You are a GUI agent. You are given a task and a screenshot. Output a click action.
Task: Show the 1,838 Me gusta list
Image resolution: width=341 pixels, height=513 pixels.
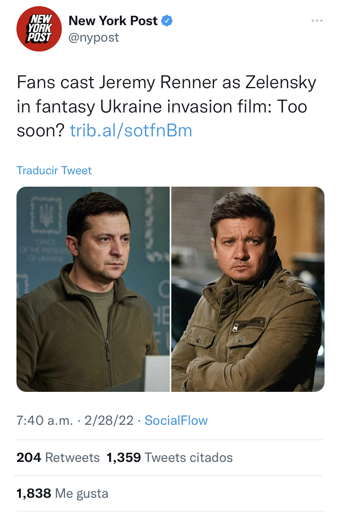[x=62, y=493]
